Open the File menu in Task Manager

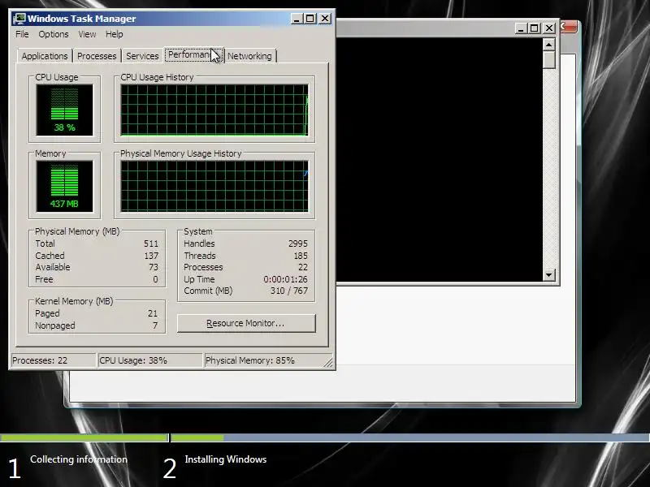pyautogui.click(x=22, y=34)
